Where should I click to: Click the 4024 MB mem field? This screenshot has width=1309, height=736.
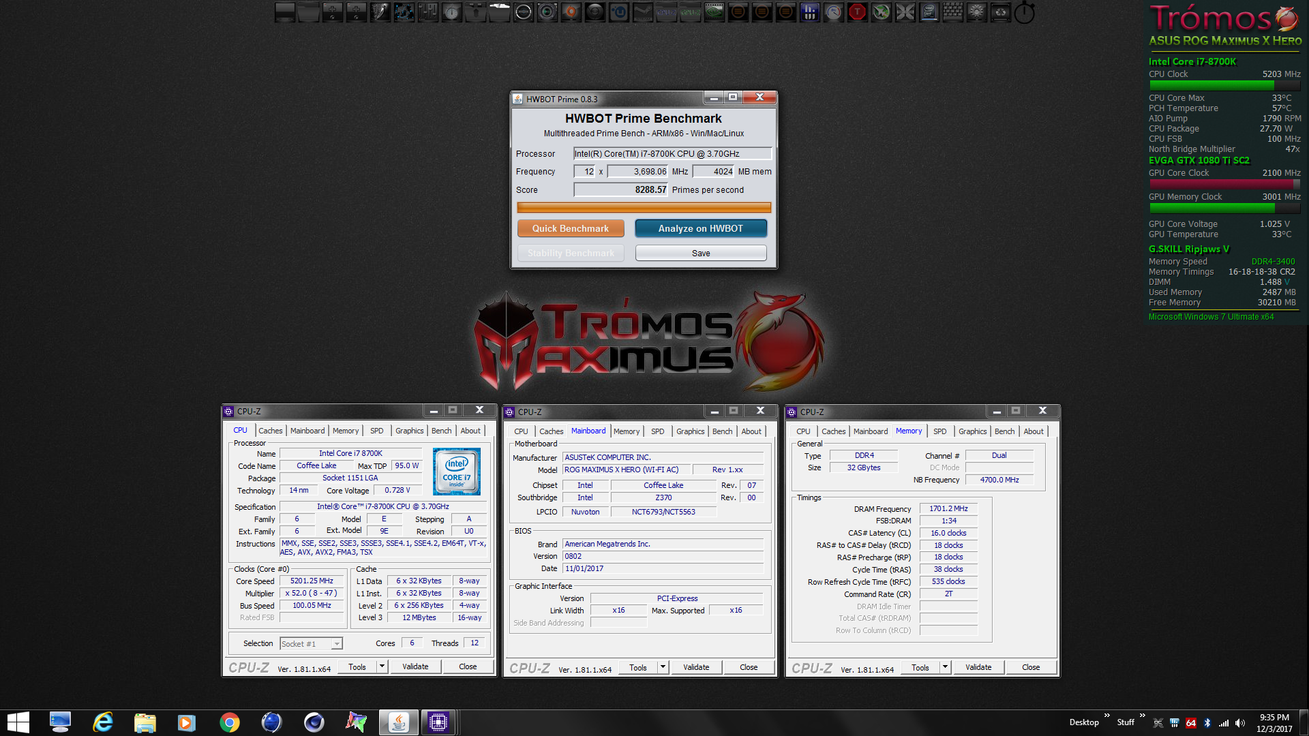point(713,172)
